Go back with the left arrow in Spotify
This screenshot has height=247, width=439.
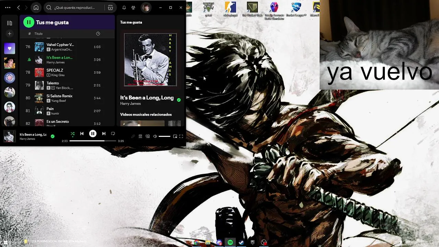pos(19,8)
